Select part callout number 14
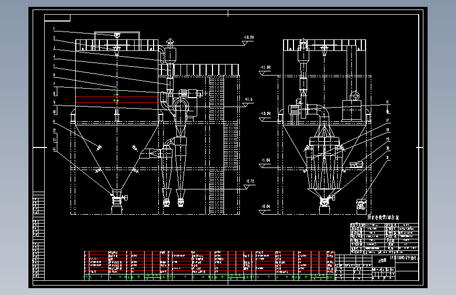 pyautogui.click(x=54, y=149)
